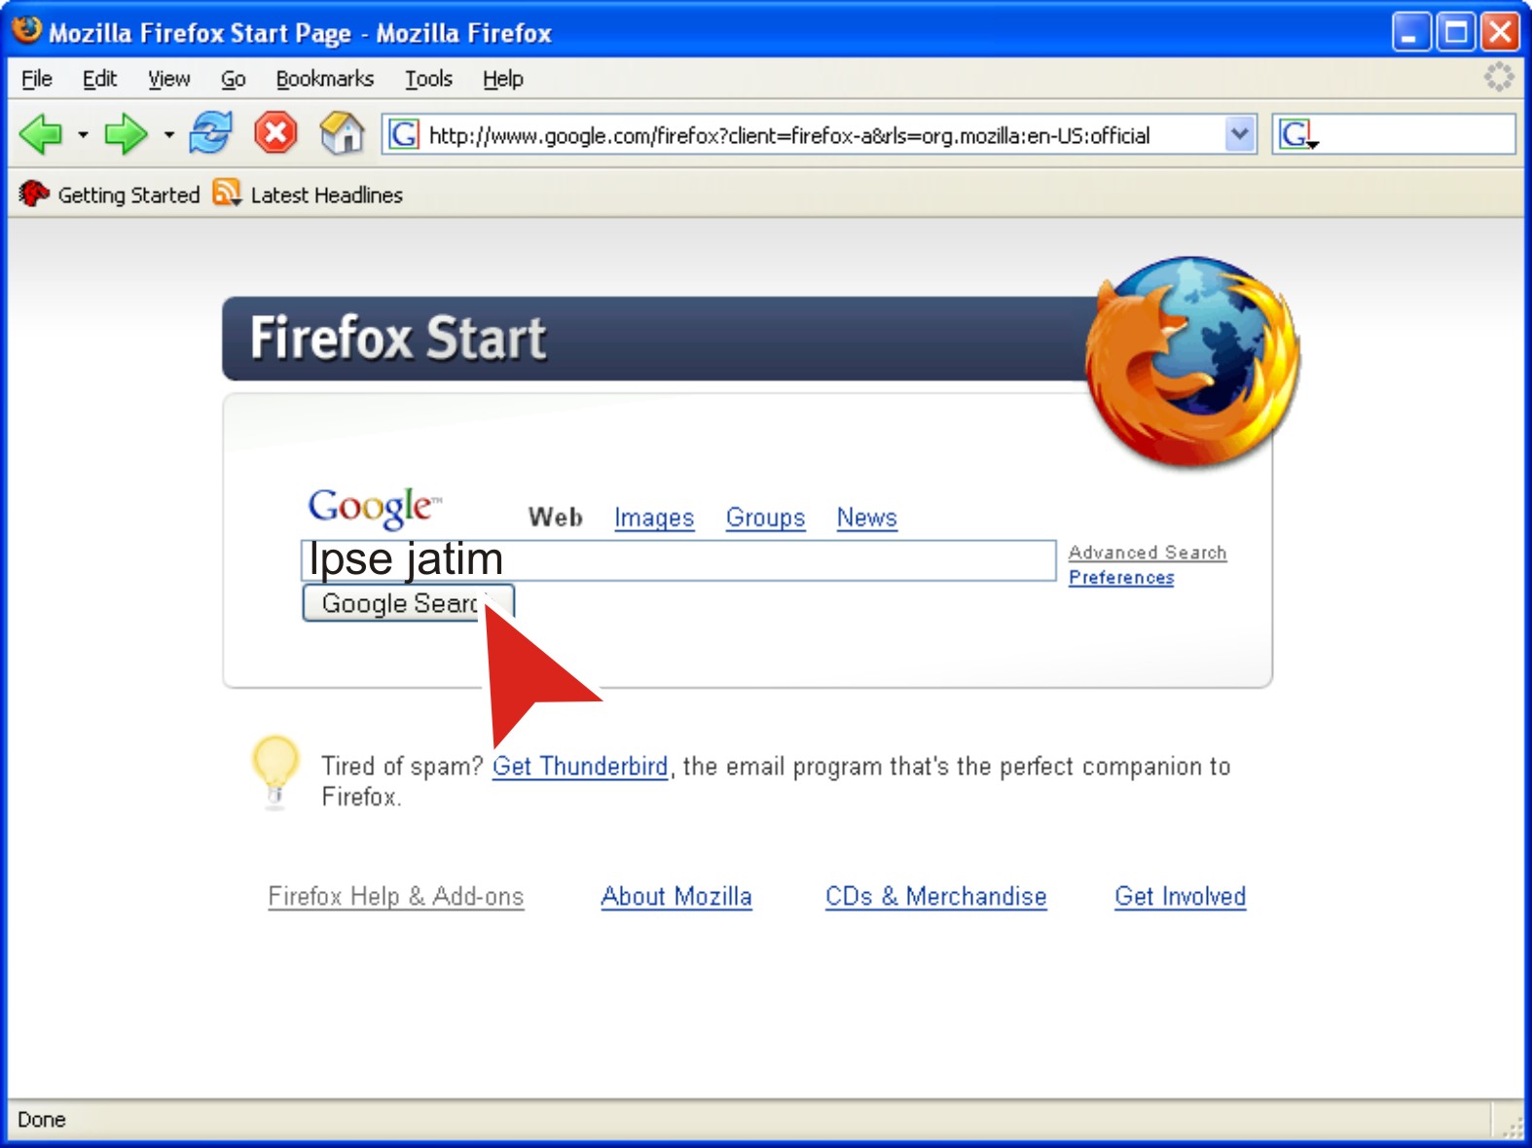
Task: Click the green Back arrow button
Action: click(x=41, y=134)
